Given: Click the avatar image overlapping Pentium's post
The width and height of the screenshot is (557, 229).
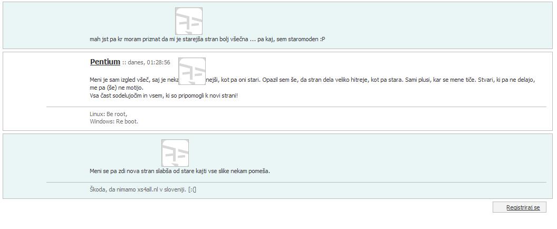Looking at the screenshot, I should point(192,71).
